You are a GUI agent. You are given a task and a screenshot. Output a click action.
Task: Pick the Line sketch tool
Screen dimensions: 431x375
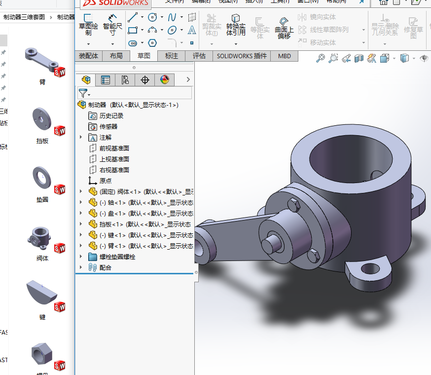pyautogui.click(x=133, y=17)
